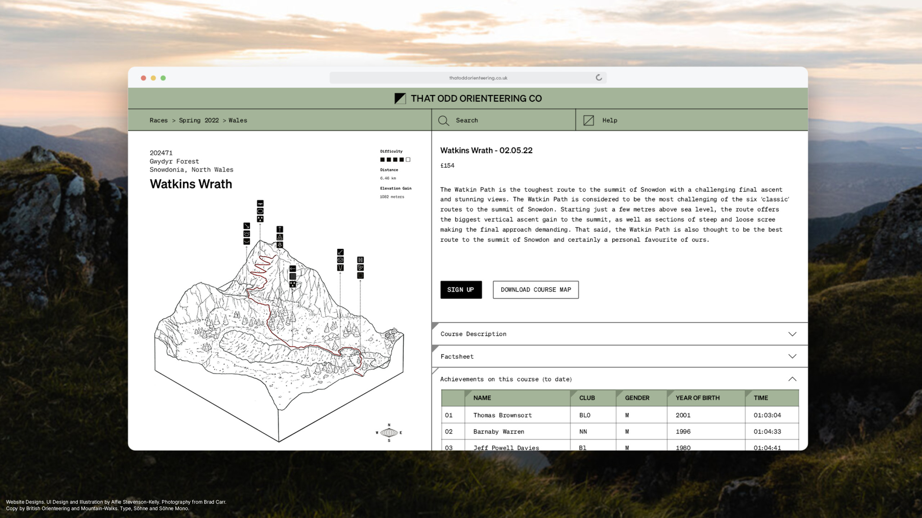Select Wales breadcrumb item
922x518 pixels.
(238, 121)
